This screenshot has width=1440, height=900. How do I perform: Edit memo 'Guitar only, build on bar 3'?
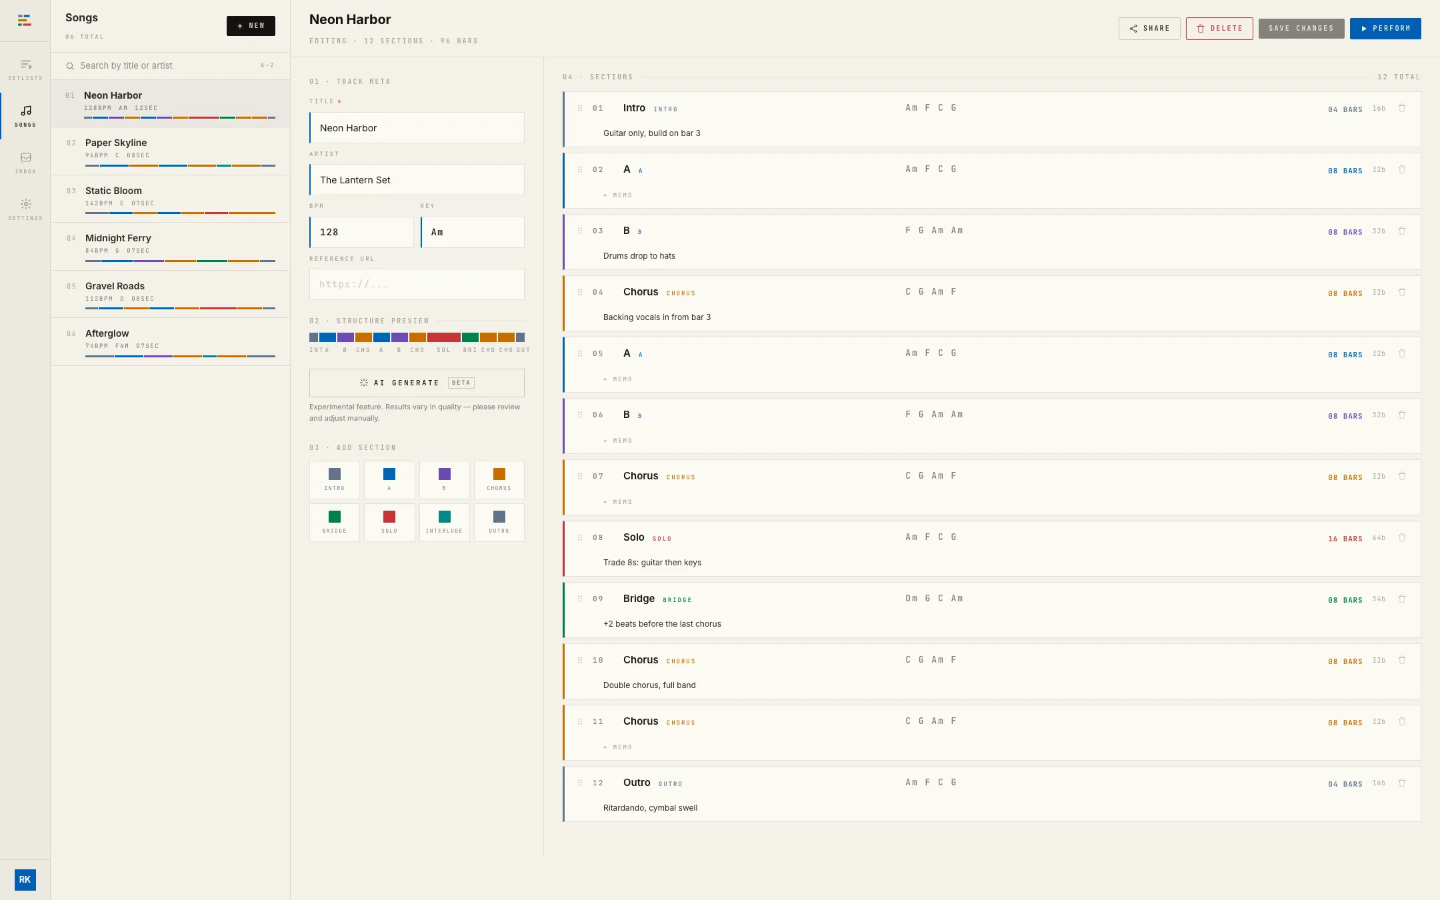651,133
